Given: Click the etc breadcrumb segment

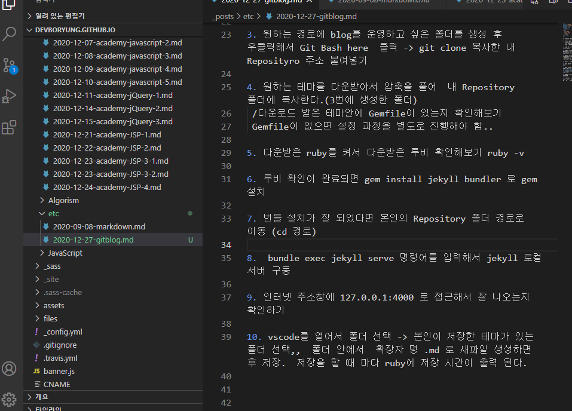Looking at the screenshot, I should point(249,16).
